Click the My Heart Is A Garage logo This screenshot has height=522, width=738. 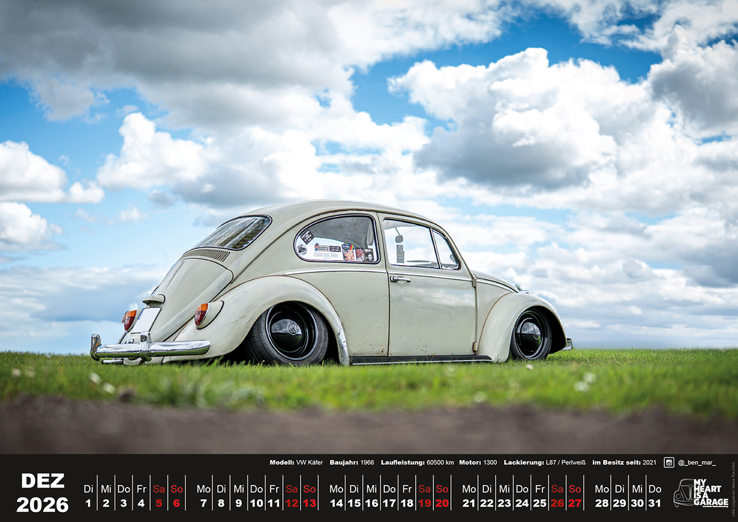pyautogui.click(x=701, y=492)
